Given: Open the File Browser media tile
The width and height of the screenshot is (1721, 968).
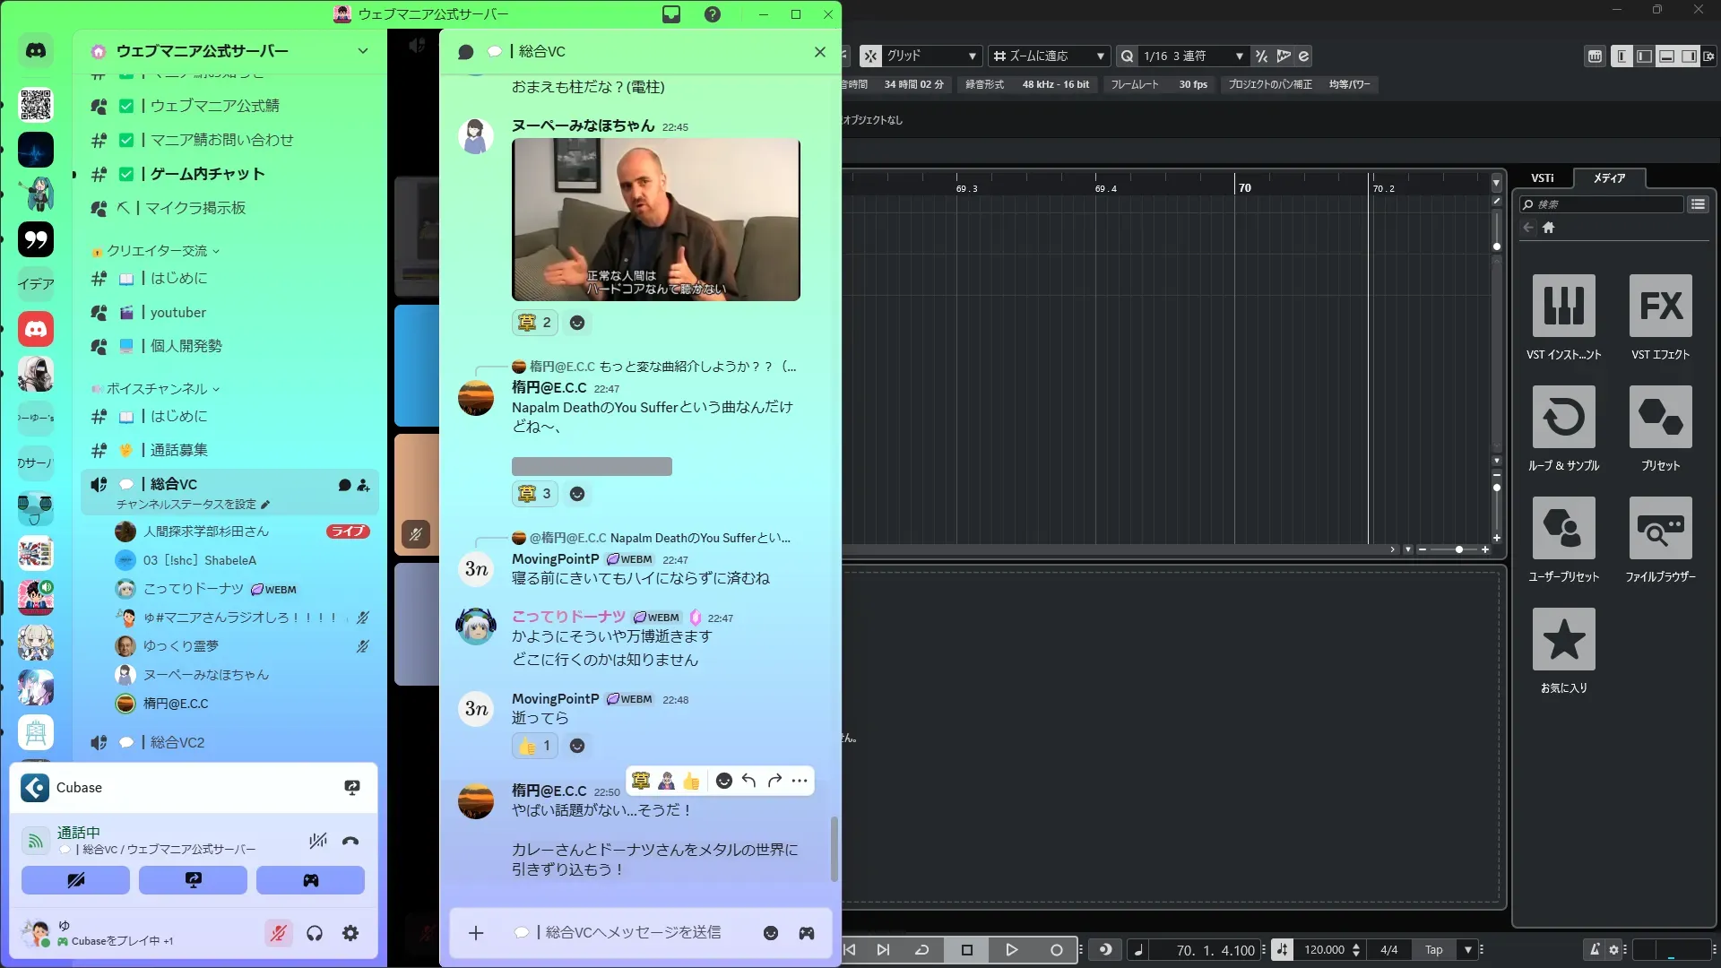Looking at the screenshot, I should point(1660,529).
